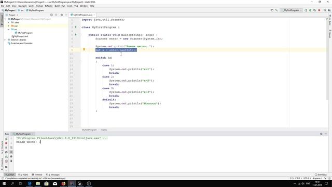Toggle scroll to end in Run console
Screen dimensions: 332x187
11,152
